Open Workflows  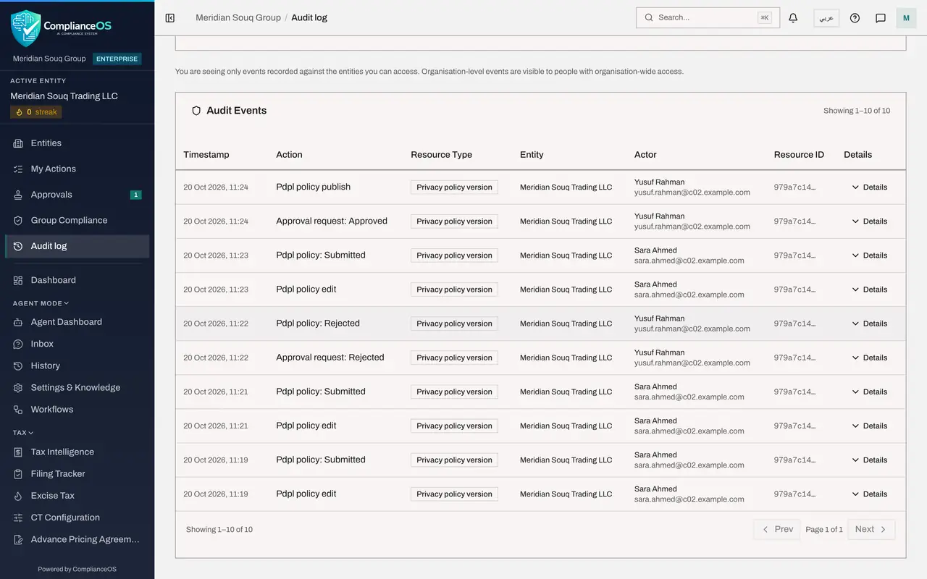pos(77,410)
